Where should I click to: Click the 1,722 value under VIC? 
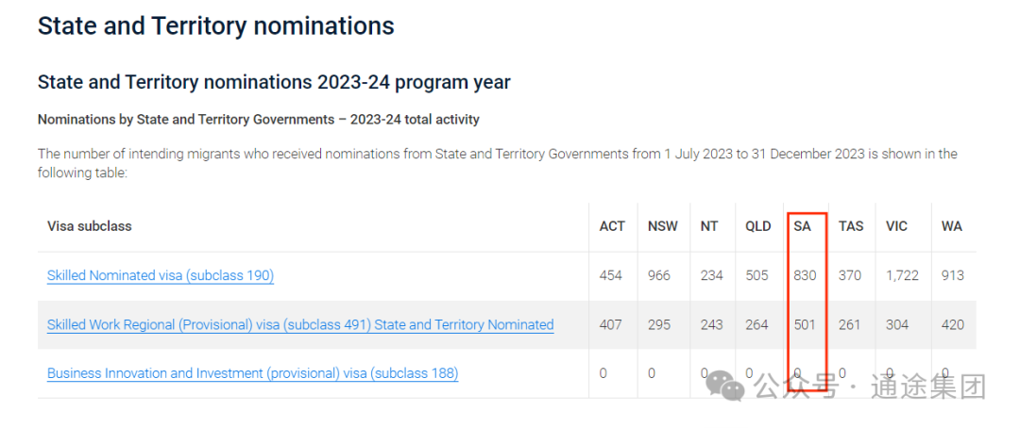click(x=902, y=275)
